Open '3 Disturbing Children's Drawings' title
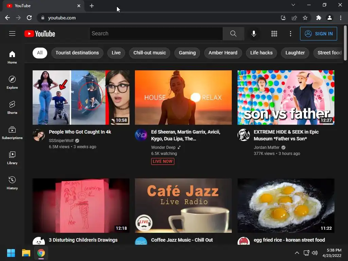 pyautogui.click(x=83, y=240)
